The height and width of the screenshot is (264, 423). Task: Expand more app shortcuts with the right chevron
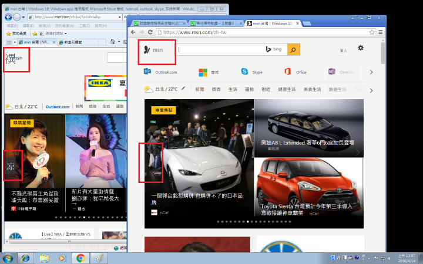[x=371, y=72]
